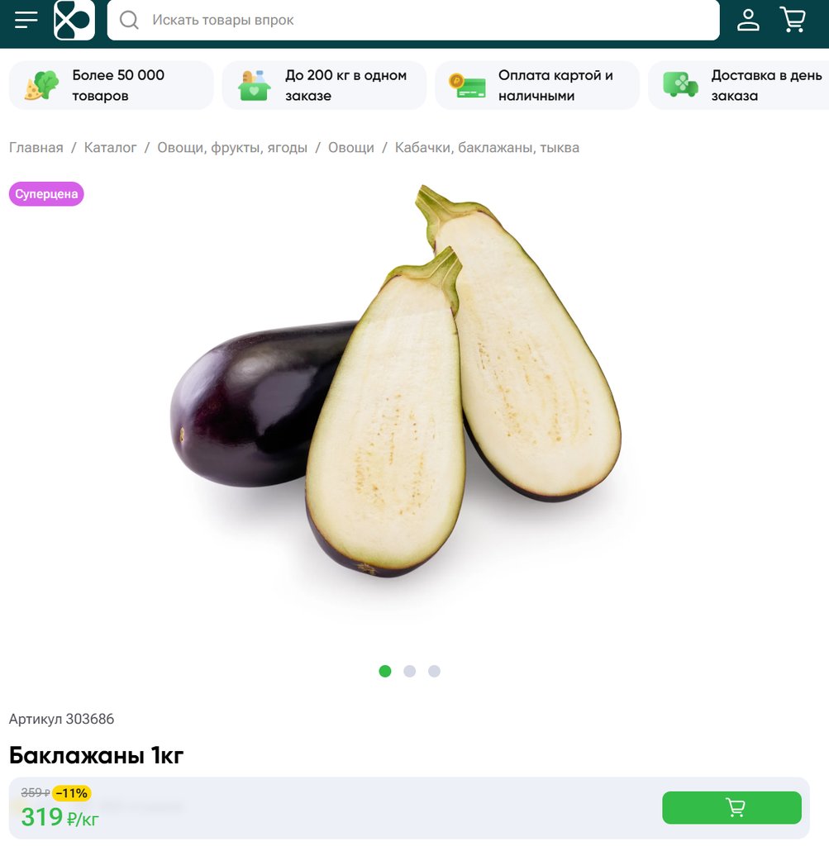Open the user profile icon
829x846 pixels.
748,20
